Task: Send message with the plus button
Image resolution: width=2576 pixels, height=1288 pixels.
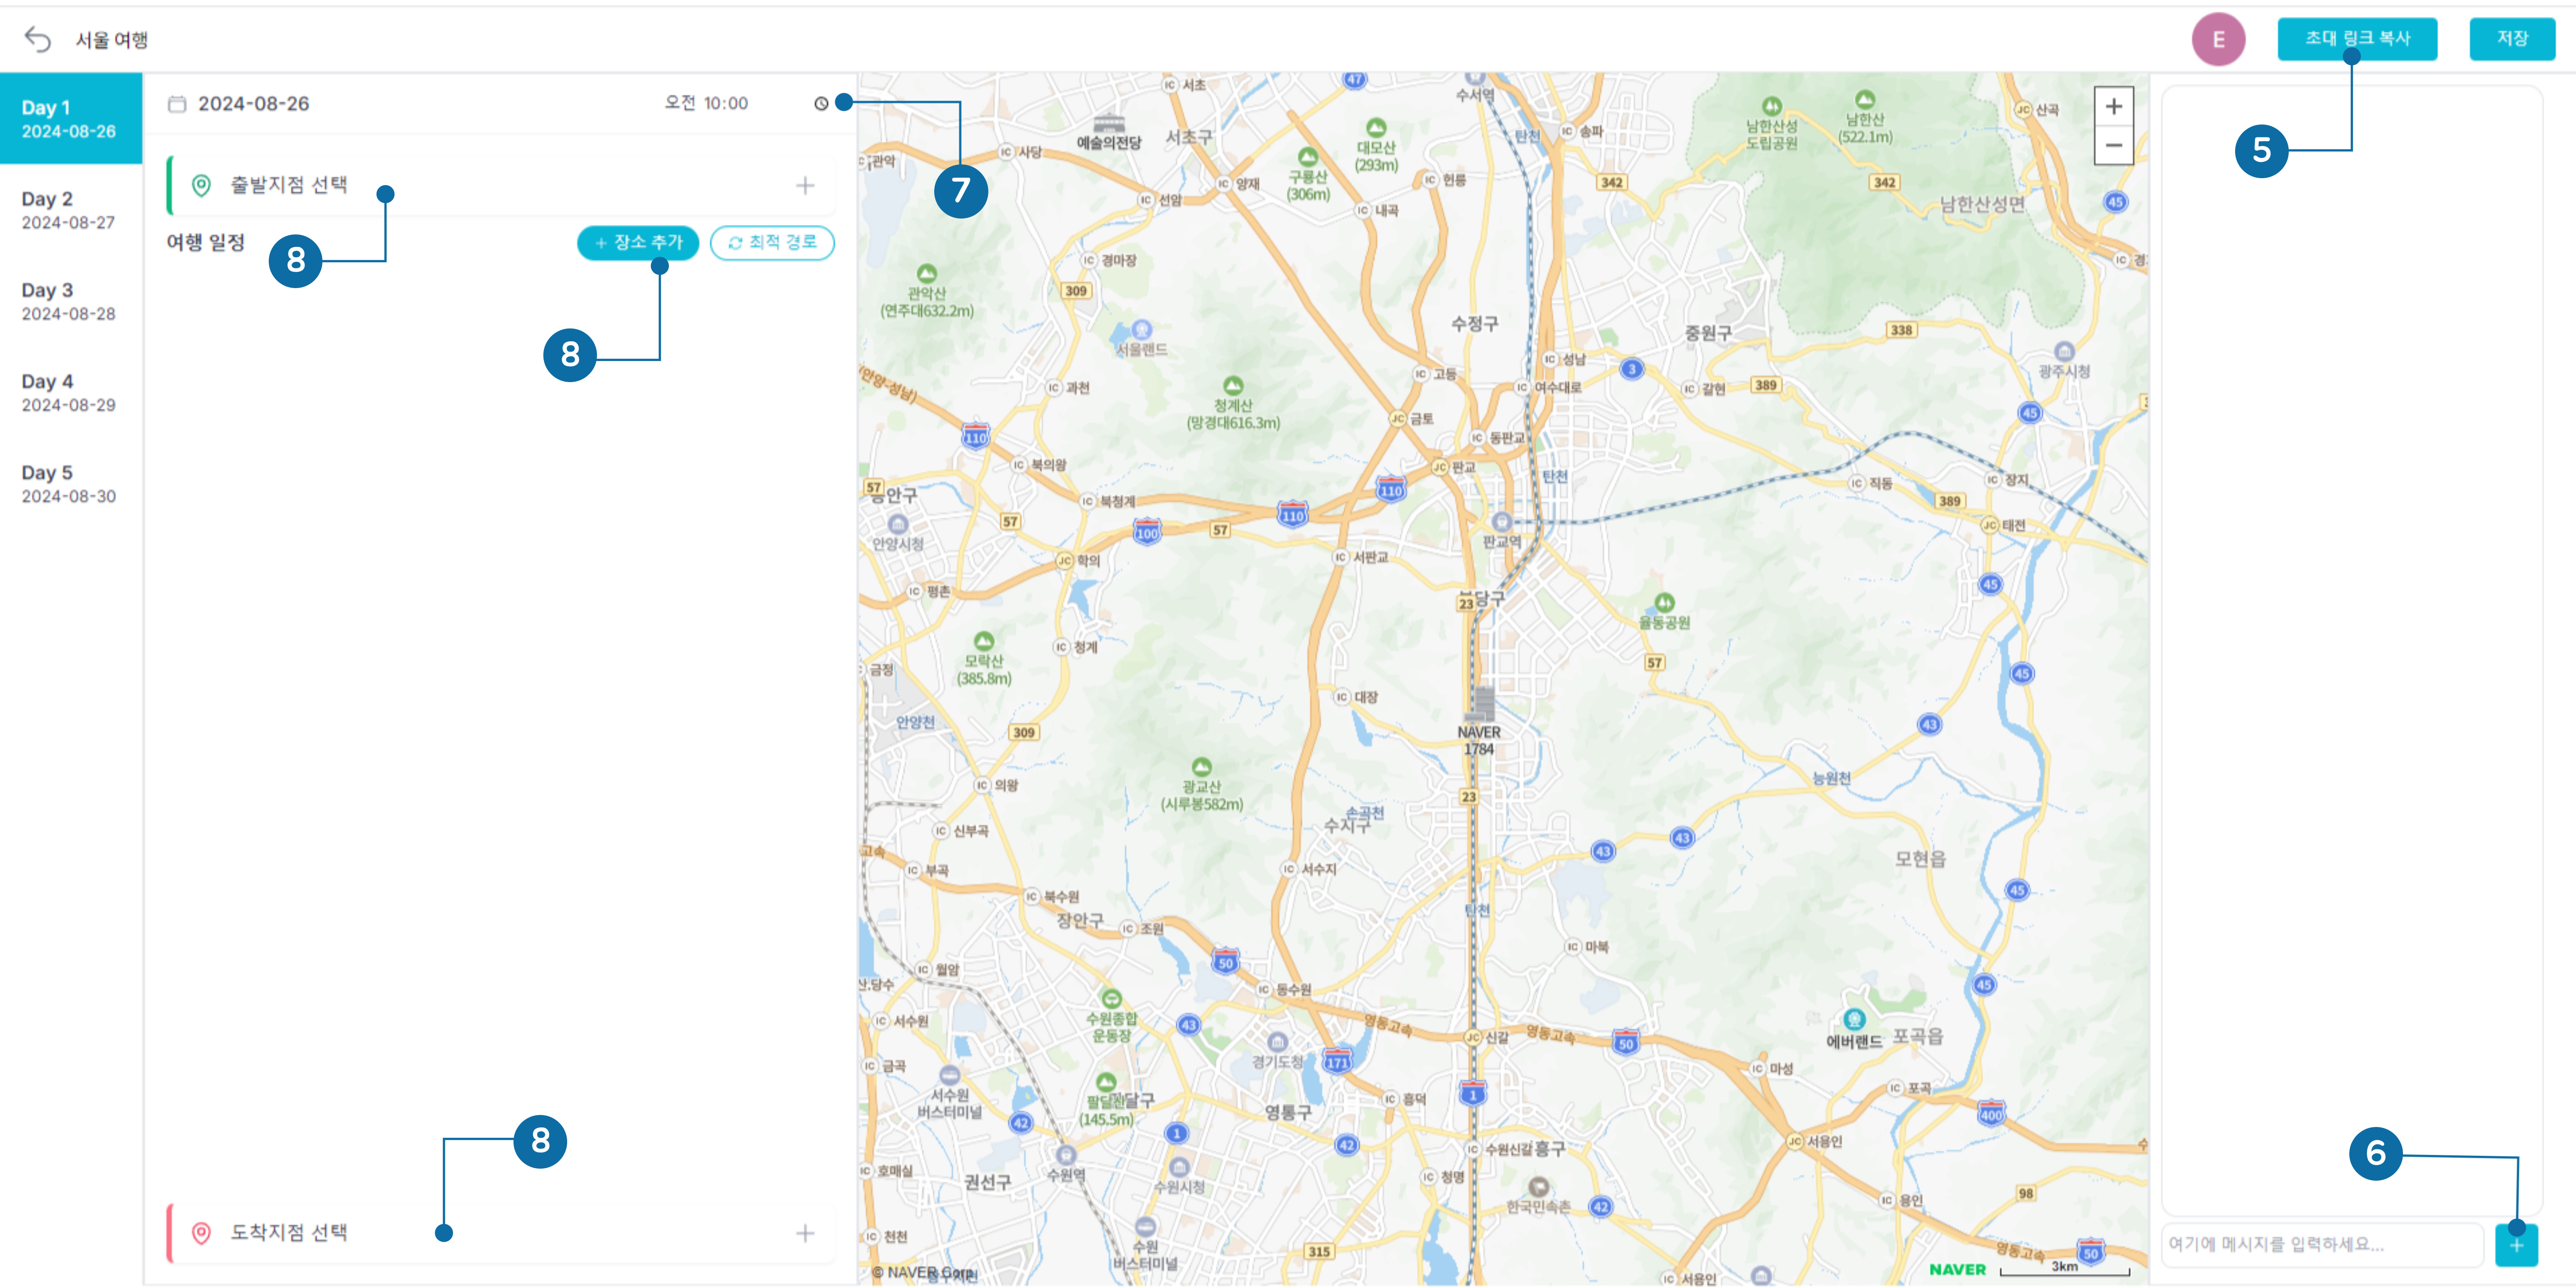Action: click(2516, 1245)
